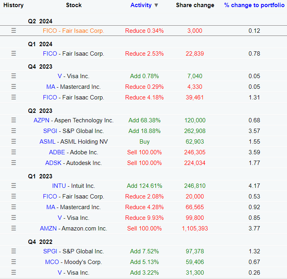Select Adobe's 'Sell 100.00%' activity cell
Viewport: 287px width, 279px height.
144,152
